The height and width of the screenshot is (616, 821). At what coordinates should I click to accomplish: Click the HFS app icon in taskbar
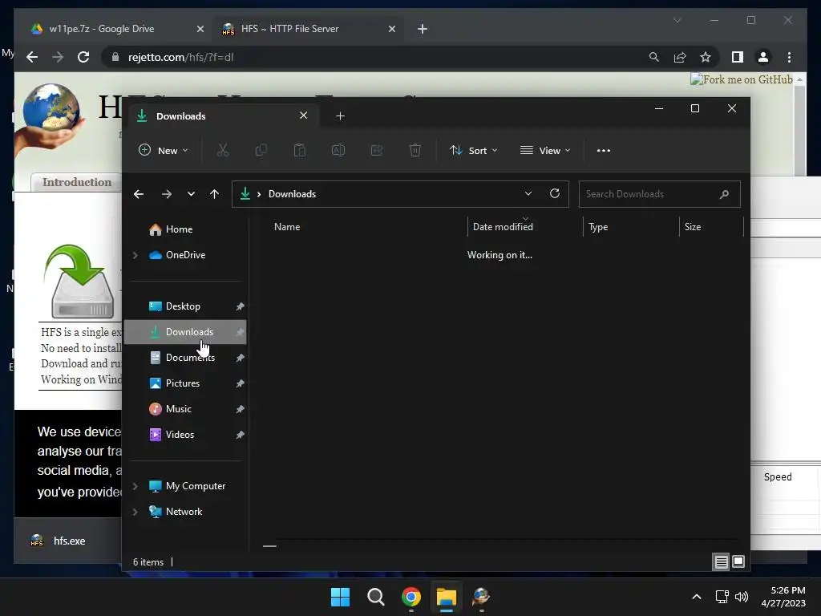tap(481, 597)
